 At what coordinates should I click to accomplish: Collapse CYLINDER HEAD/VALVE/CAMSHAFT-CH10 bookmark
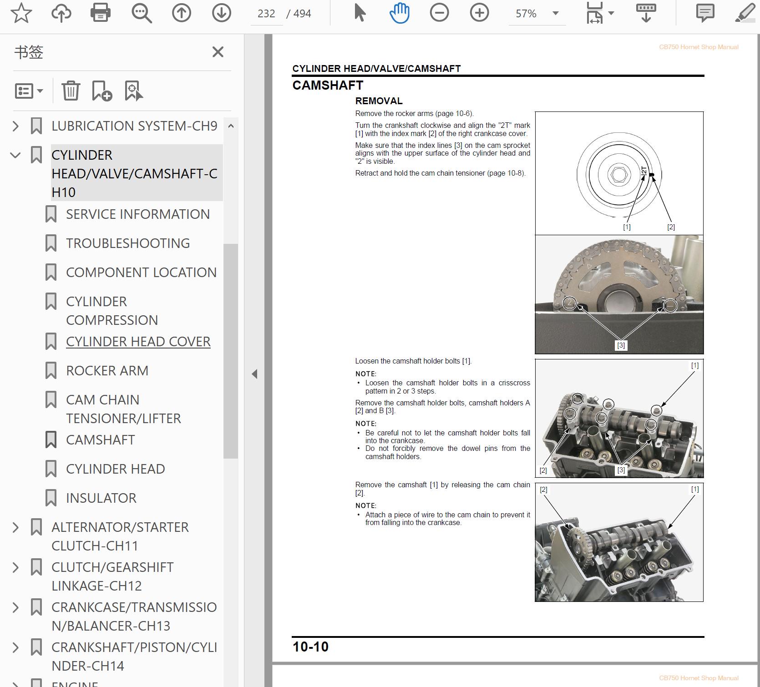point(15,155)
